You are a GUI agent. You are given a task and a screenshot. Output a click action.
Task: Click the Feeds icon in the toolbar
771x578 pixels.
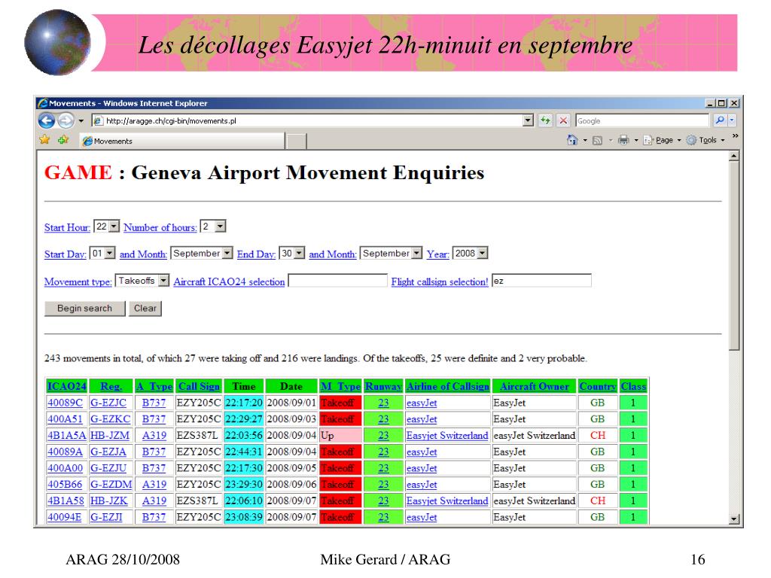(597, 141)
